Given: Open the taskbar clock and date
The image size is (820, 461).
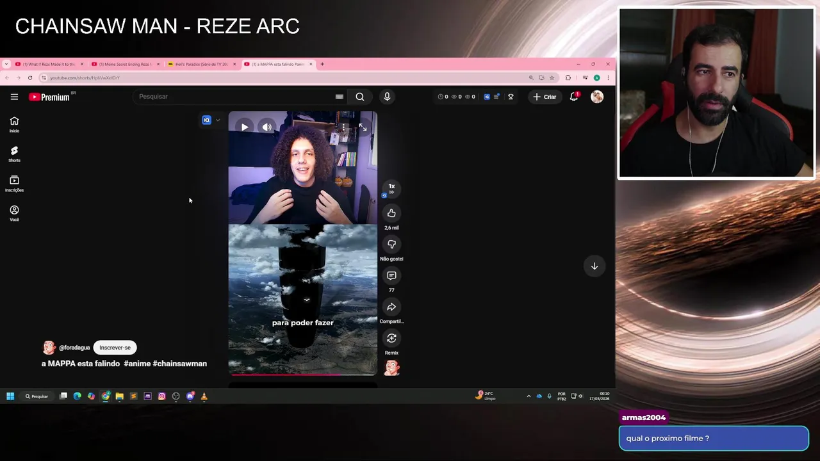Looking at the screenshot, I should click(x=600, y=396).
